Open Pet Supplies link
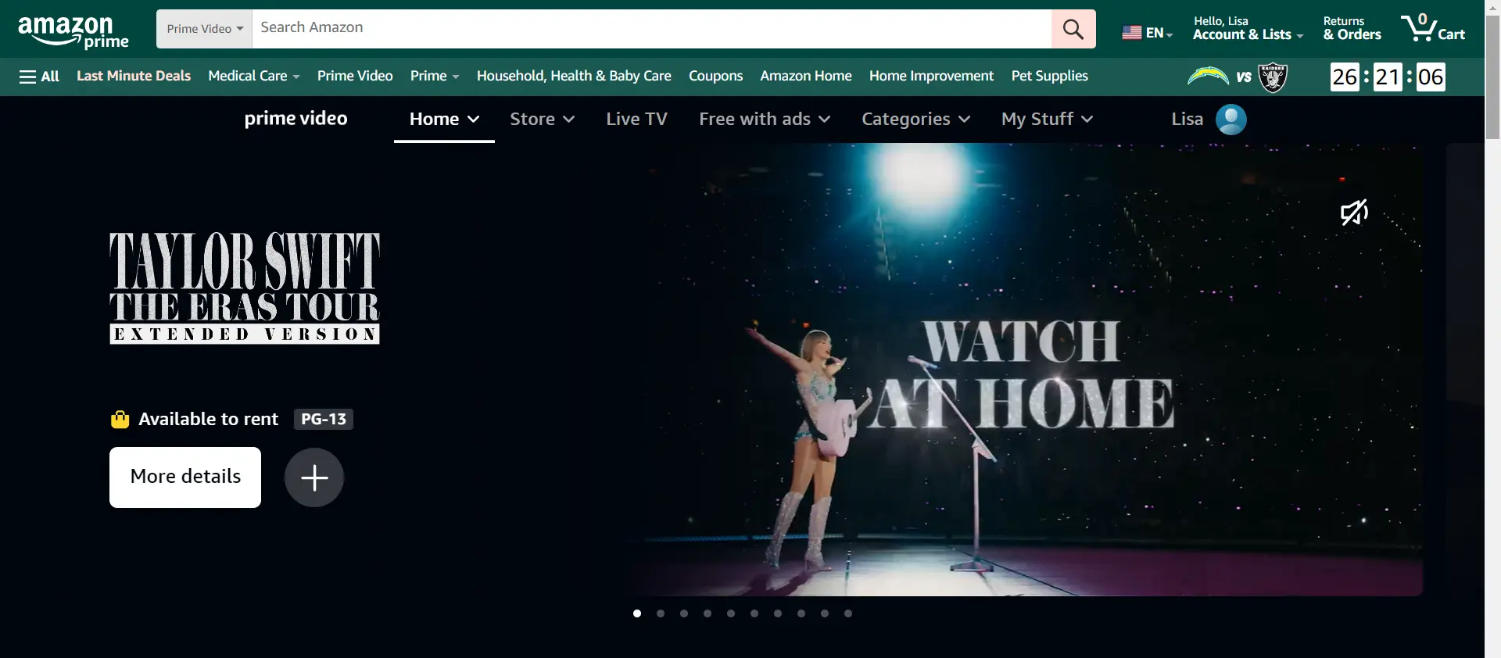Viewport: 1501px width, 658px height. tap(1049, 76)
